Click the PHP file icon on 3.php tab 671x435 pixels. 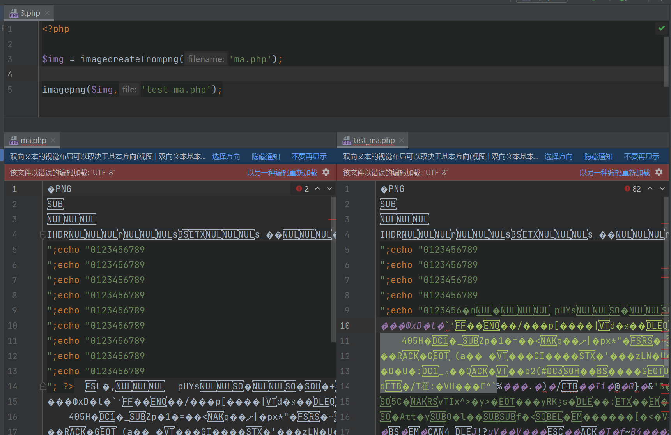tap(14, 13)
